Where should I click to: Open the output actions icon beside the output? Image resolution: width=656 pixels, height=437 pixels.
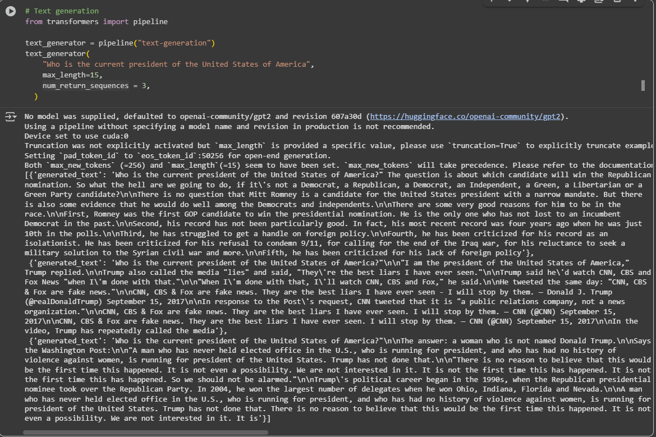[x=11, y=117]
